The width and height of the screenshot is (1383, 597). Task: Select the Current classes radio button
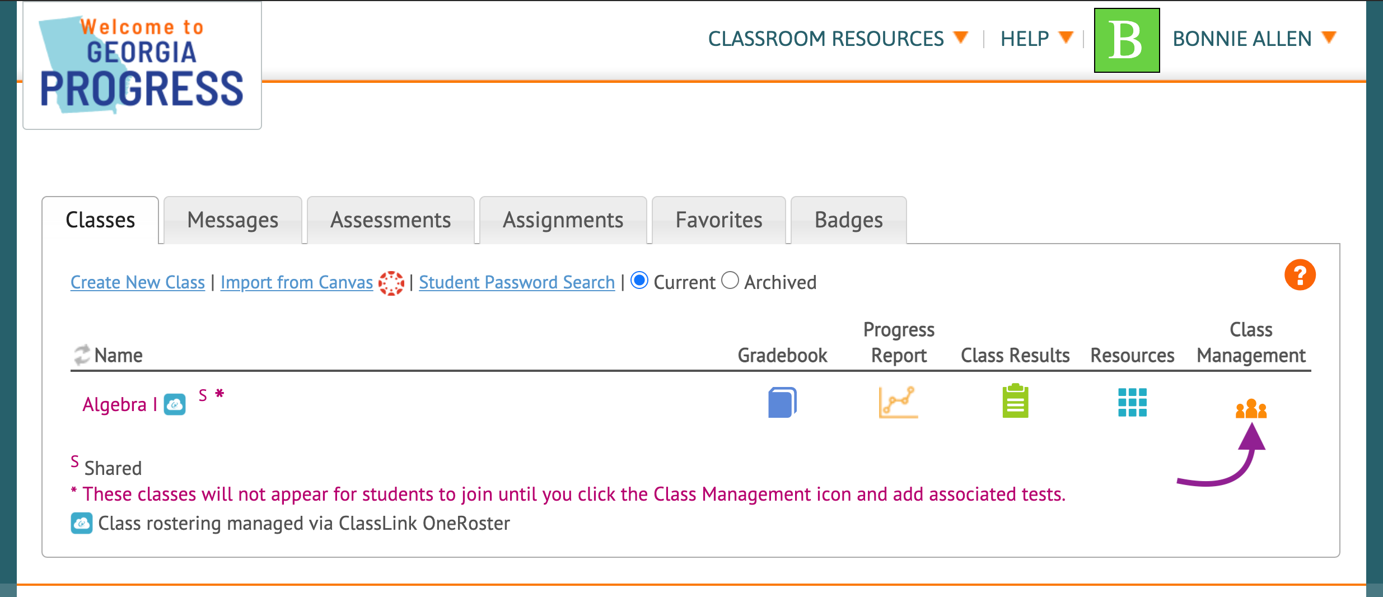[639, 280]
